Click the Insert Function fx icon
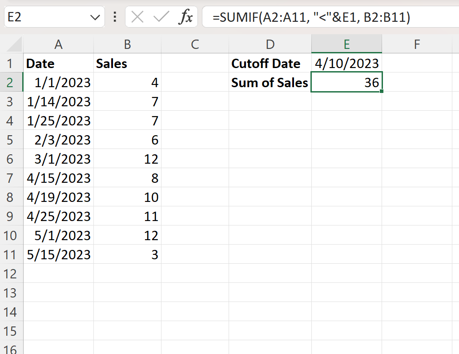Viewport: 459px width, 354px height. pyautogui.click(x=185, y=17)
